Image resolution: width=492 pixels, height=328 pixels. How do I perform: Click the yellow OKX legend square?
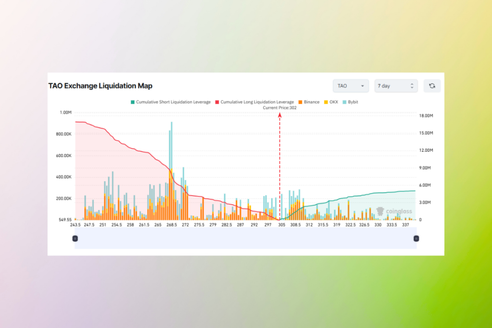coord(326,102)
